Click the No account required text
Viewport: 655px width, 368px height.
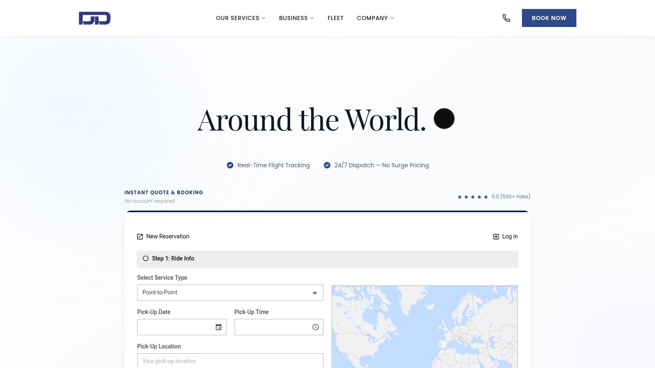click(x=150, y=201)
